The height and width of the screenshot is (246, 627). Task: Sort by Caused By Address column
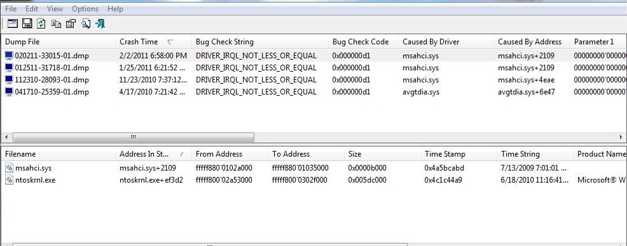pos(532,42)
